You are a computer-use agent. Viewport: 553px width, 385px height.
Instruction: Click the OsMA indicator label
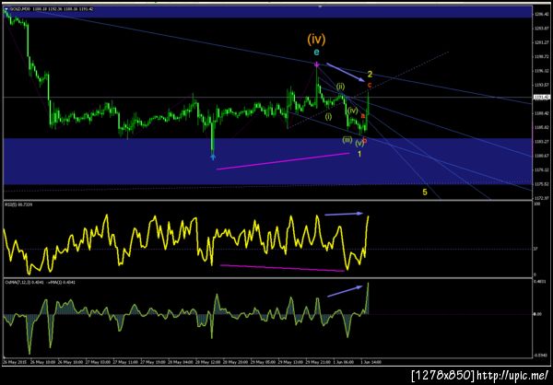[40, 282]
